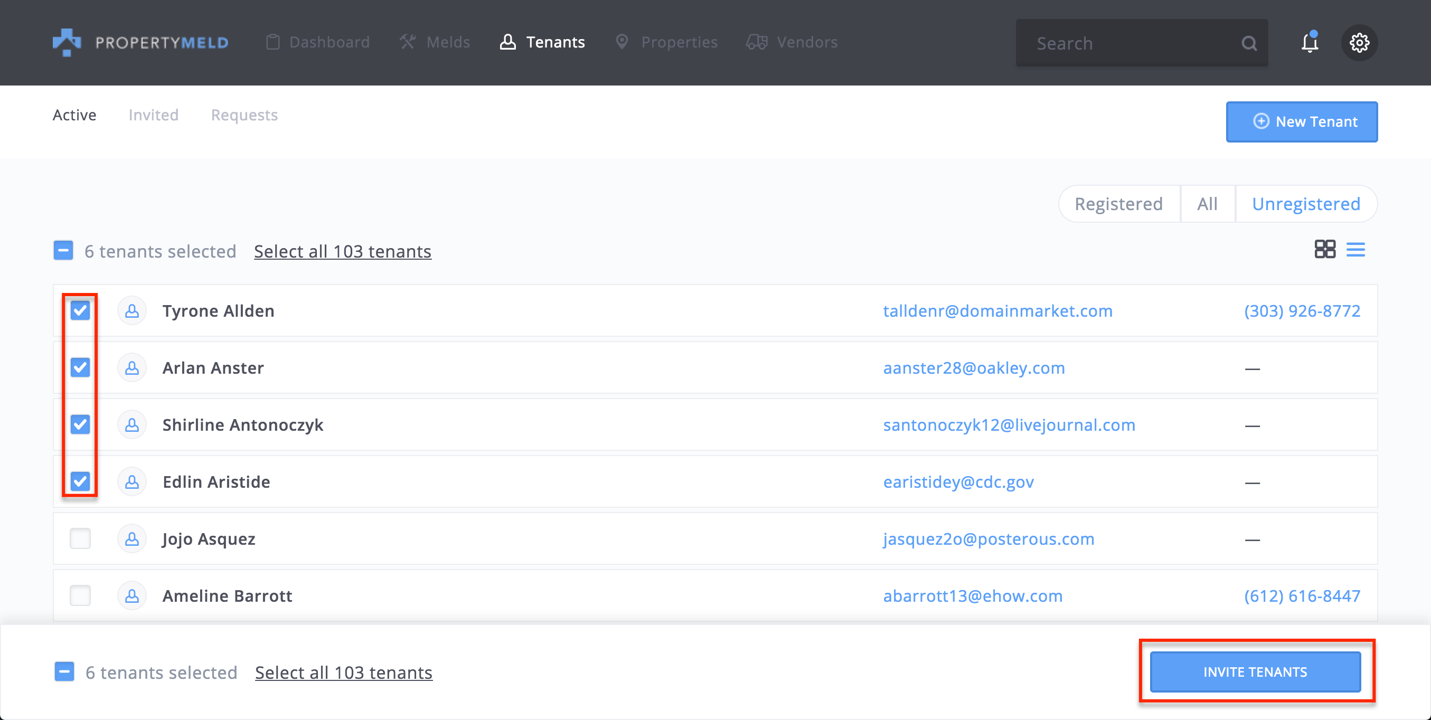Viewport: 1431px width, 720px height.
Task: Click the search magnifier icon
Action: [x=1249, y=43]
